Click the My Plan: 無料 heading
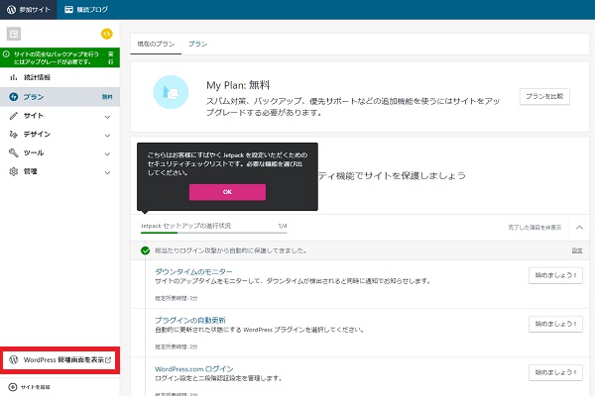 [238, 85]
